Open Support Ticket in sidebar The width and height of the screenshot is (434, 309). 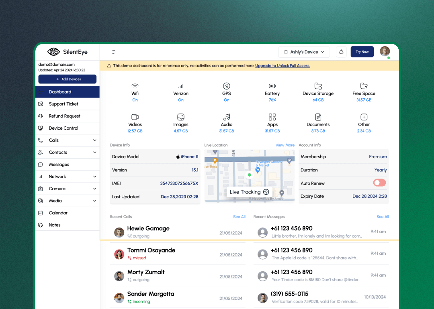point(63,104)
